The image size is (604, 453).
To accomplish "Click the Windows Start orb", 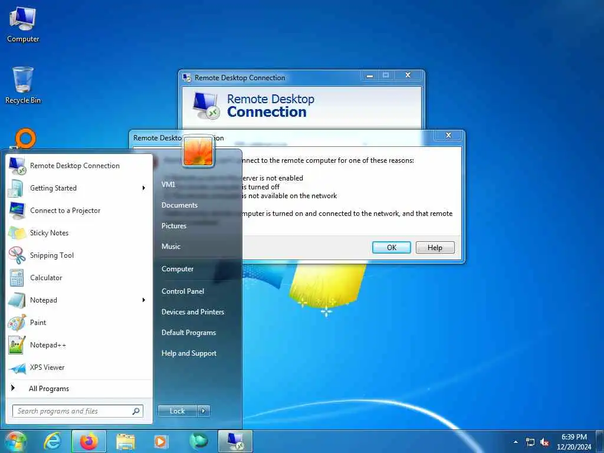I will (16, 441).
